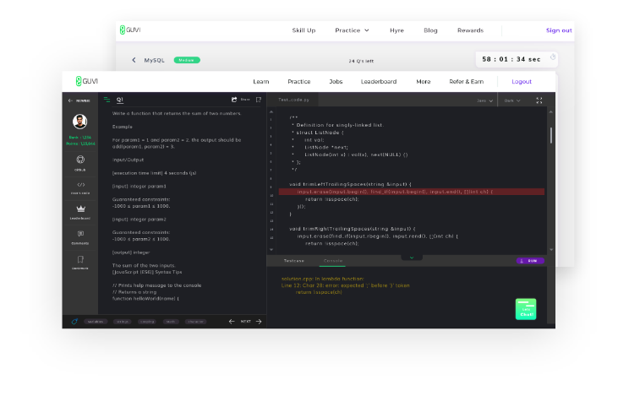Select the strings tag chip
Image resolution: width=618 pixels, height=396 pixels.
pos(123,322)
